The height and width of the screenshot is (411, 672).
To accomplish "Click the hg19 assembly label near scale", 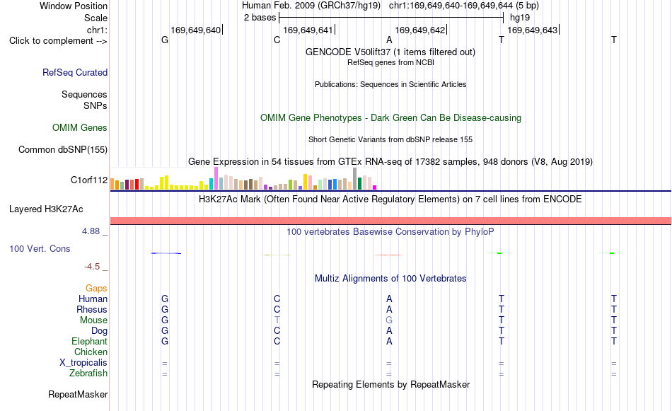I will [x=520, y=18].
